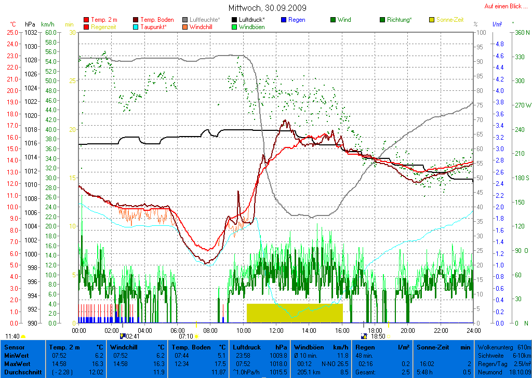The image size is (532, 378).
Task: Click the black Luftdruck legend square
Action: pyautogui.click(x=235, y=20)
